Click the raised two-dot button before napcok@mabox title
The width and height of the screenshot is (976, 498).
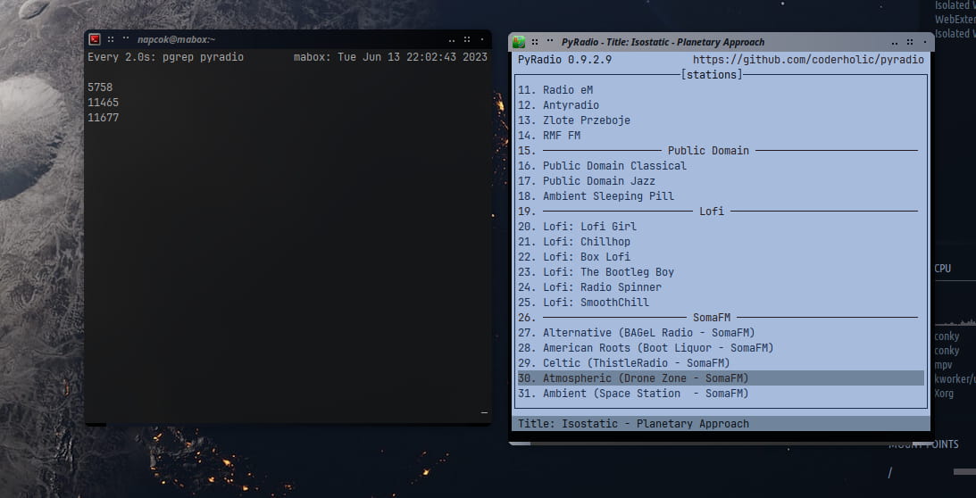(x=126, y=37)
